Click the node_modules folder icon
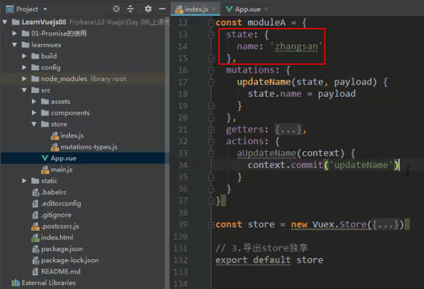 tap(35, 79)
